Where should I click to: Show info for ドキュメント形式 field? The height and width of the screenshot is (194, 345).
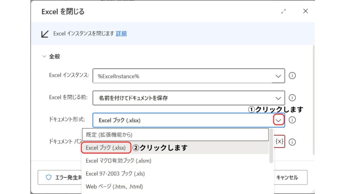292,120
